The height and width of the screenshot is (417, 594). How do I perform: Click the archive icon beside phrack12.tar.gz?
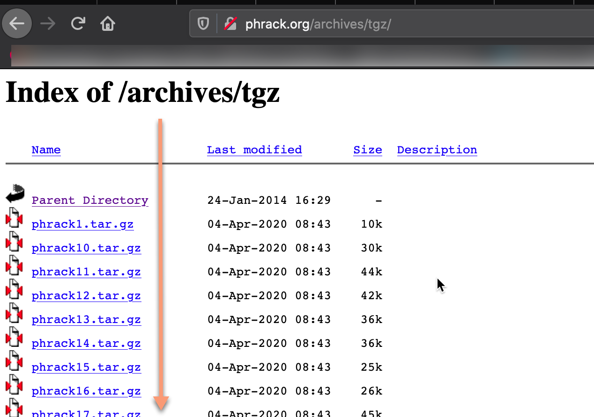[15, 290]
